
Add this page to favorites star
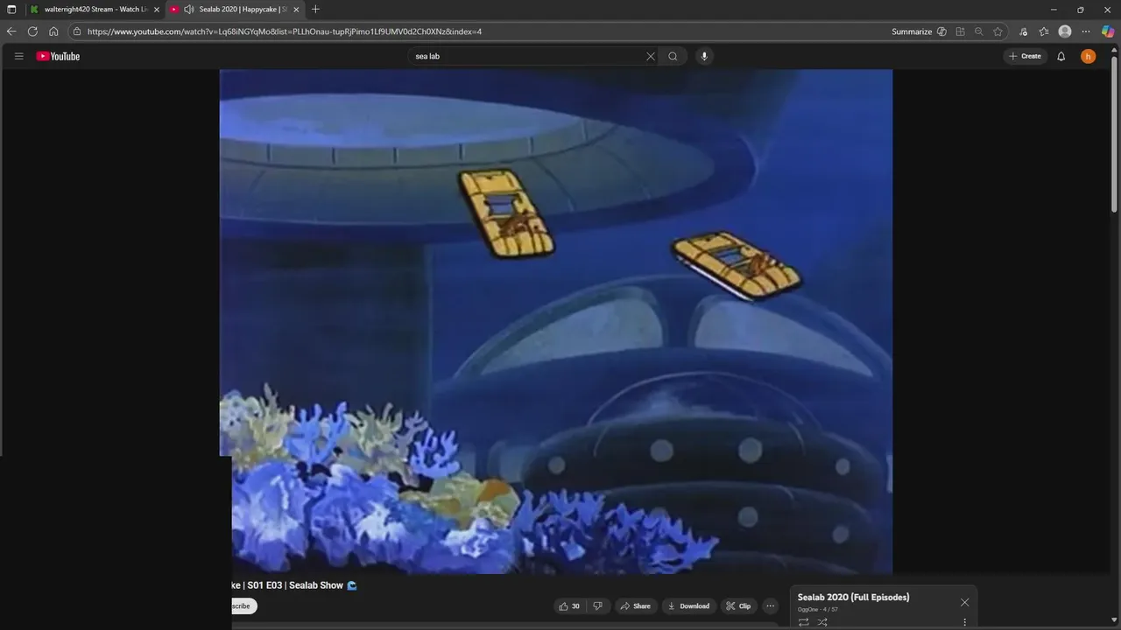pyautogui.click(x=998, y=31)
